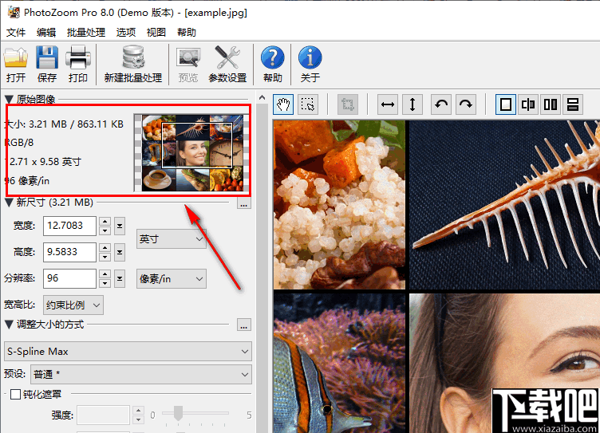The image size is (600, 433).
Task: Open the 关于 (About) info icon
Action: [310, 57]
